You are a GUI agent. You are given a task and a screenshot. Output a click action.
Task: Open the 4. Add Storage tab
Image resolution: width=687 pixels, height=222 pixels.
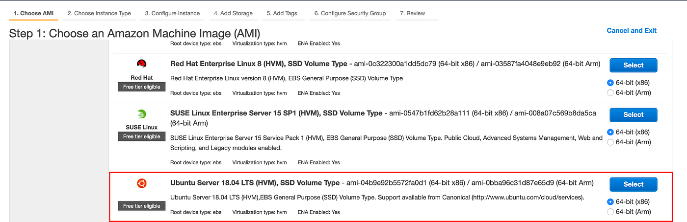(x=233, y=13)
